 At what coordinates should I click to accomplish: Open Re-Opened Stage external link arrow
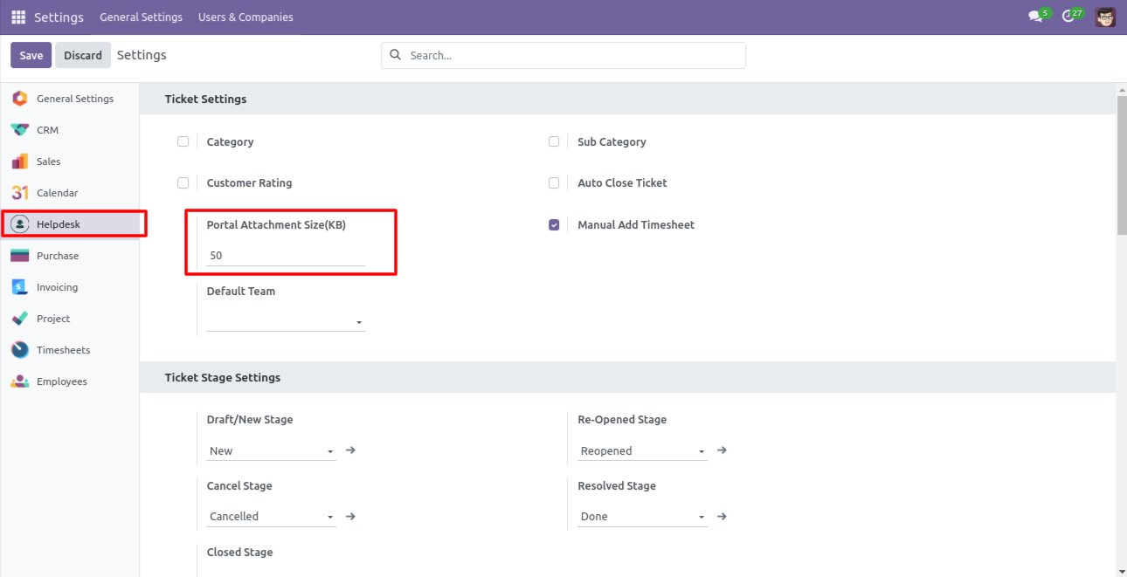[722, 450]
